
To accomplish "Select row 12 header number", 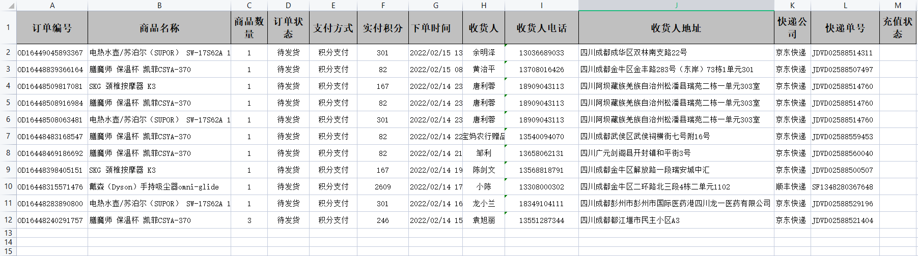I will point(8,220).
